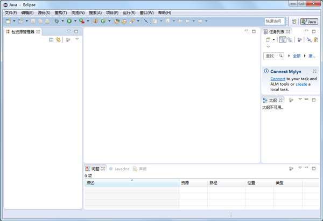Click the Save All toolbar icon

[40, 21]
